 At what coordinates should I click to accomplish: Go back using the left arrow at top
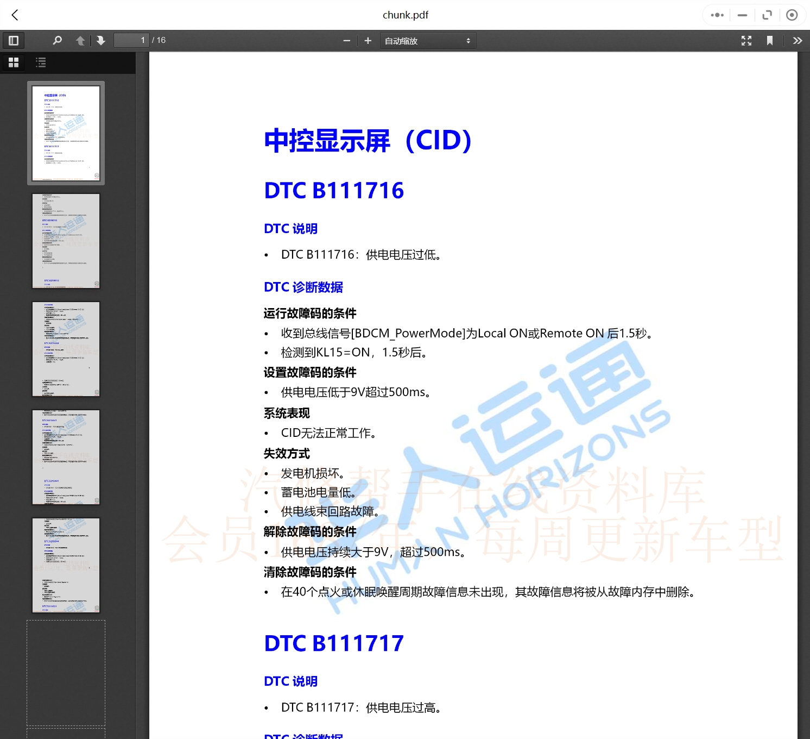(15, 15)
